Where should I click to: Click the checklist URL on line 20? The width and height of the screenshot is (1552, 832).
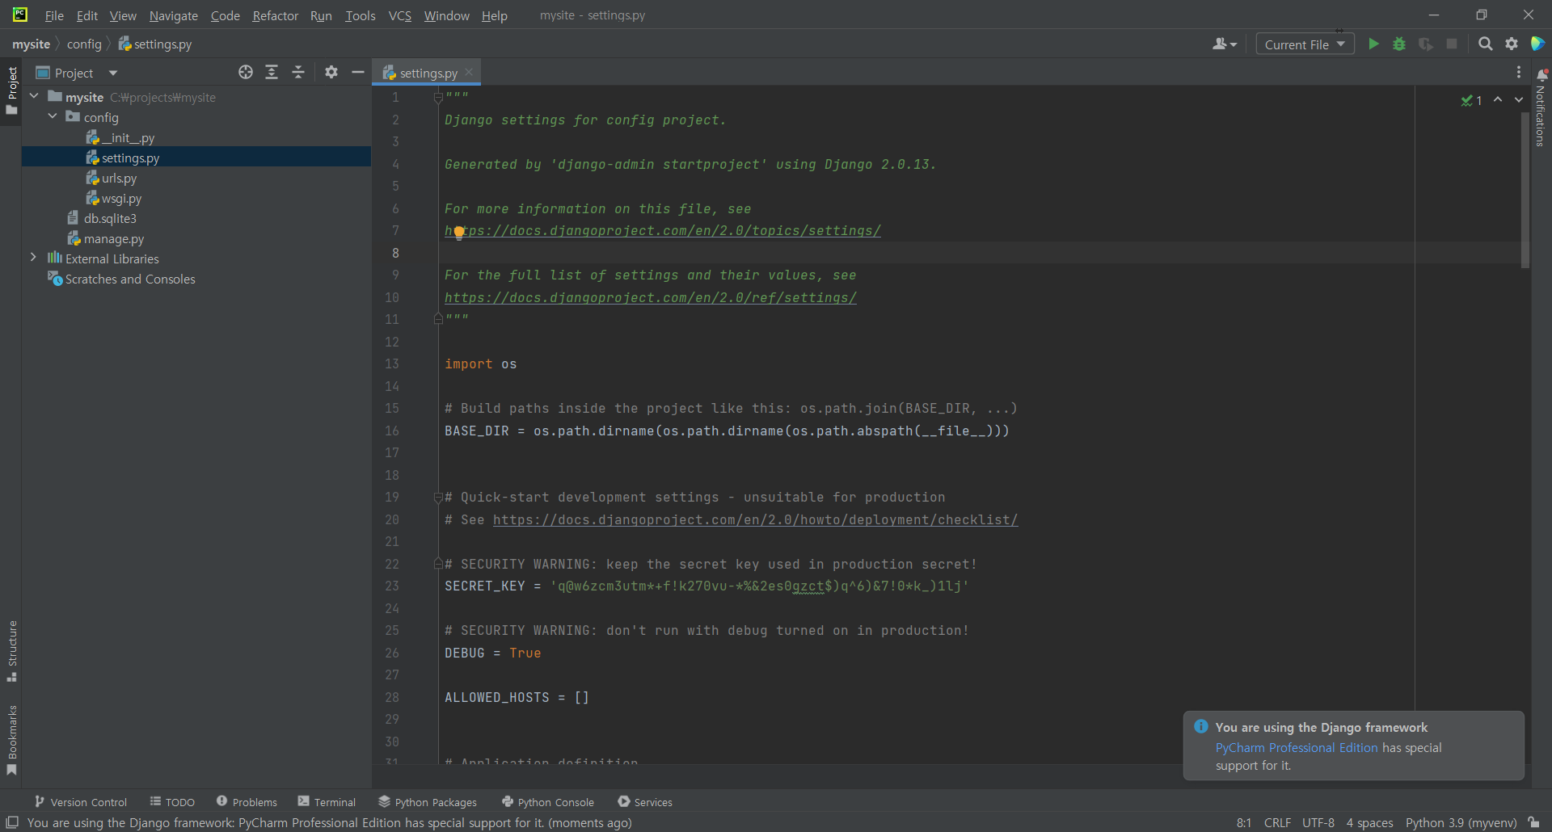coord(755,519)
